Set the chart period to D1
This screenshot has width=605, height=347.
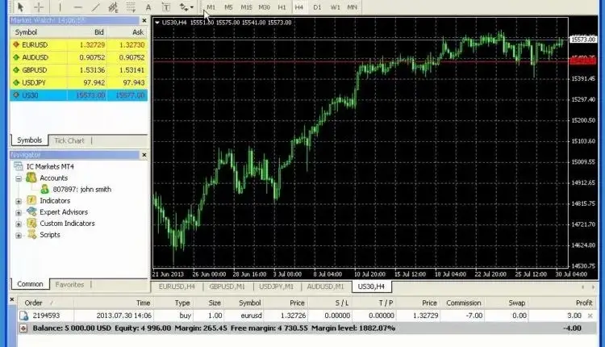(x=317, y=7)
